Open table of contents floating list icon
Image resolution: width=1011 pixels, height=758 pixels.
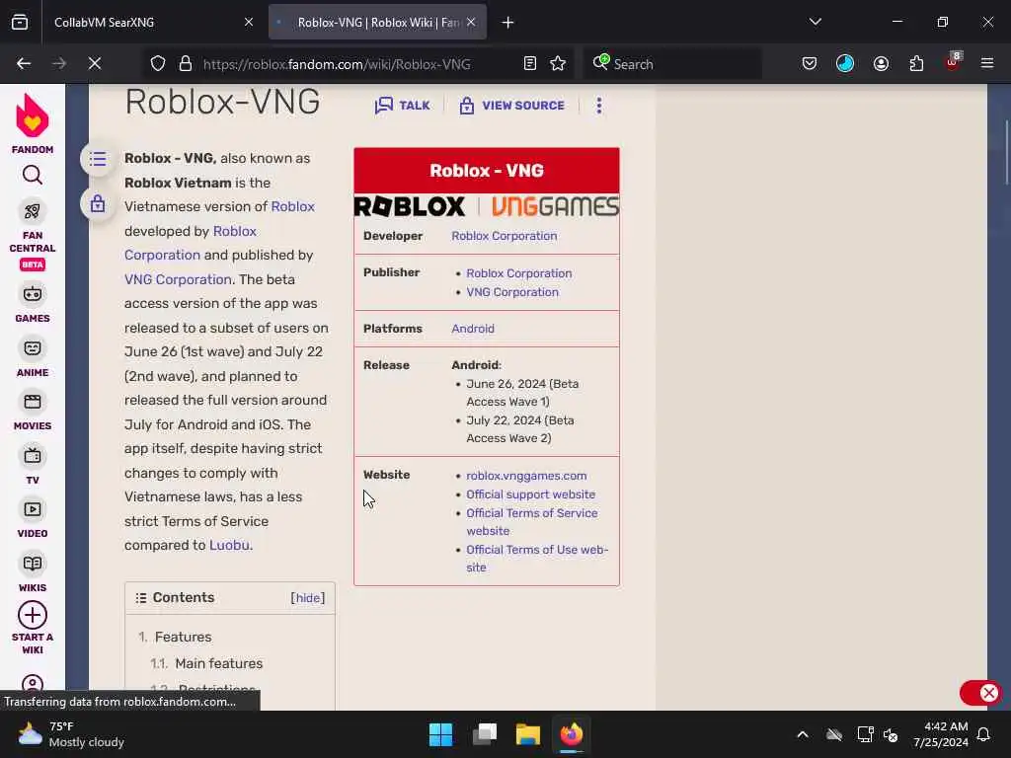[98, 159]
